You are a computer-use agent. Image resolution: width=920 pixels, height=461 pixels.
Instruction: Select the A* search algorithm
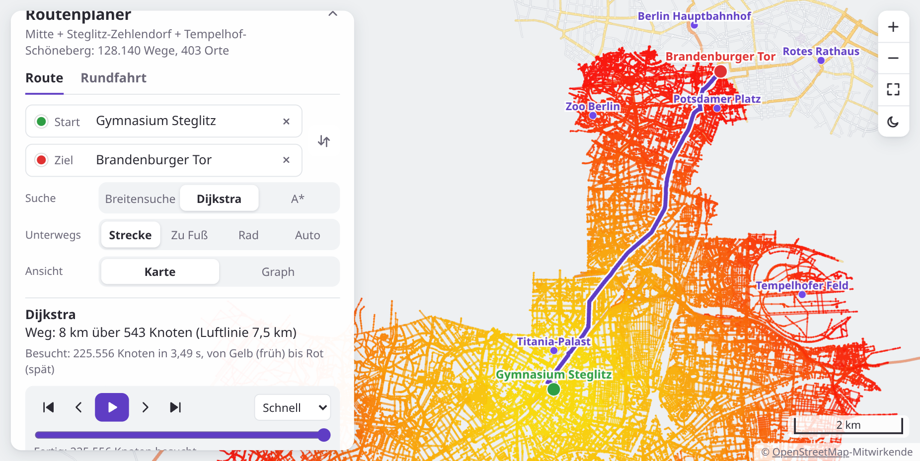coord(298,198)
